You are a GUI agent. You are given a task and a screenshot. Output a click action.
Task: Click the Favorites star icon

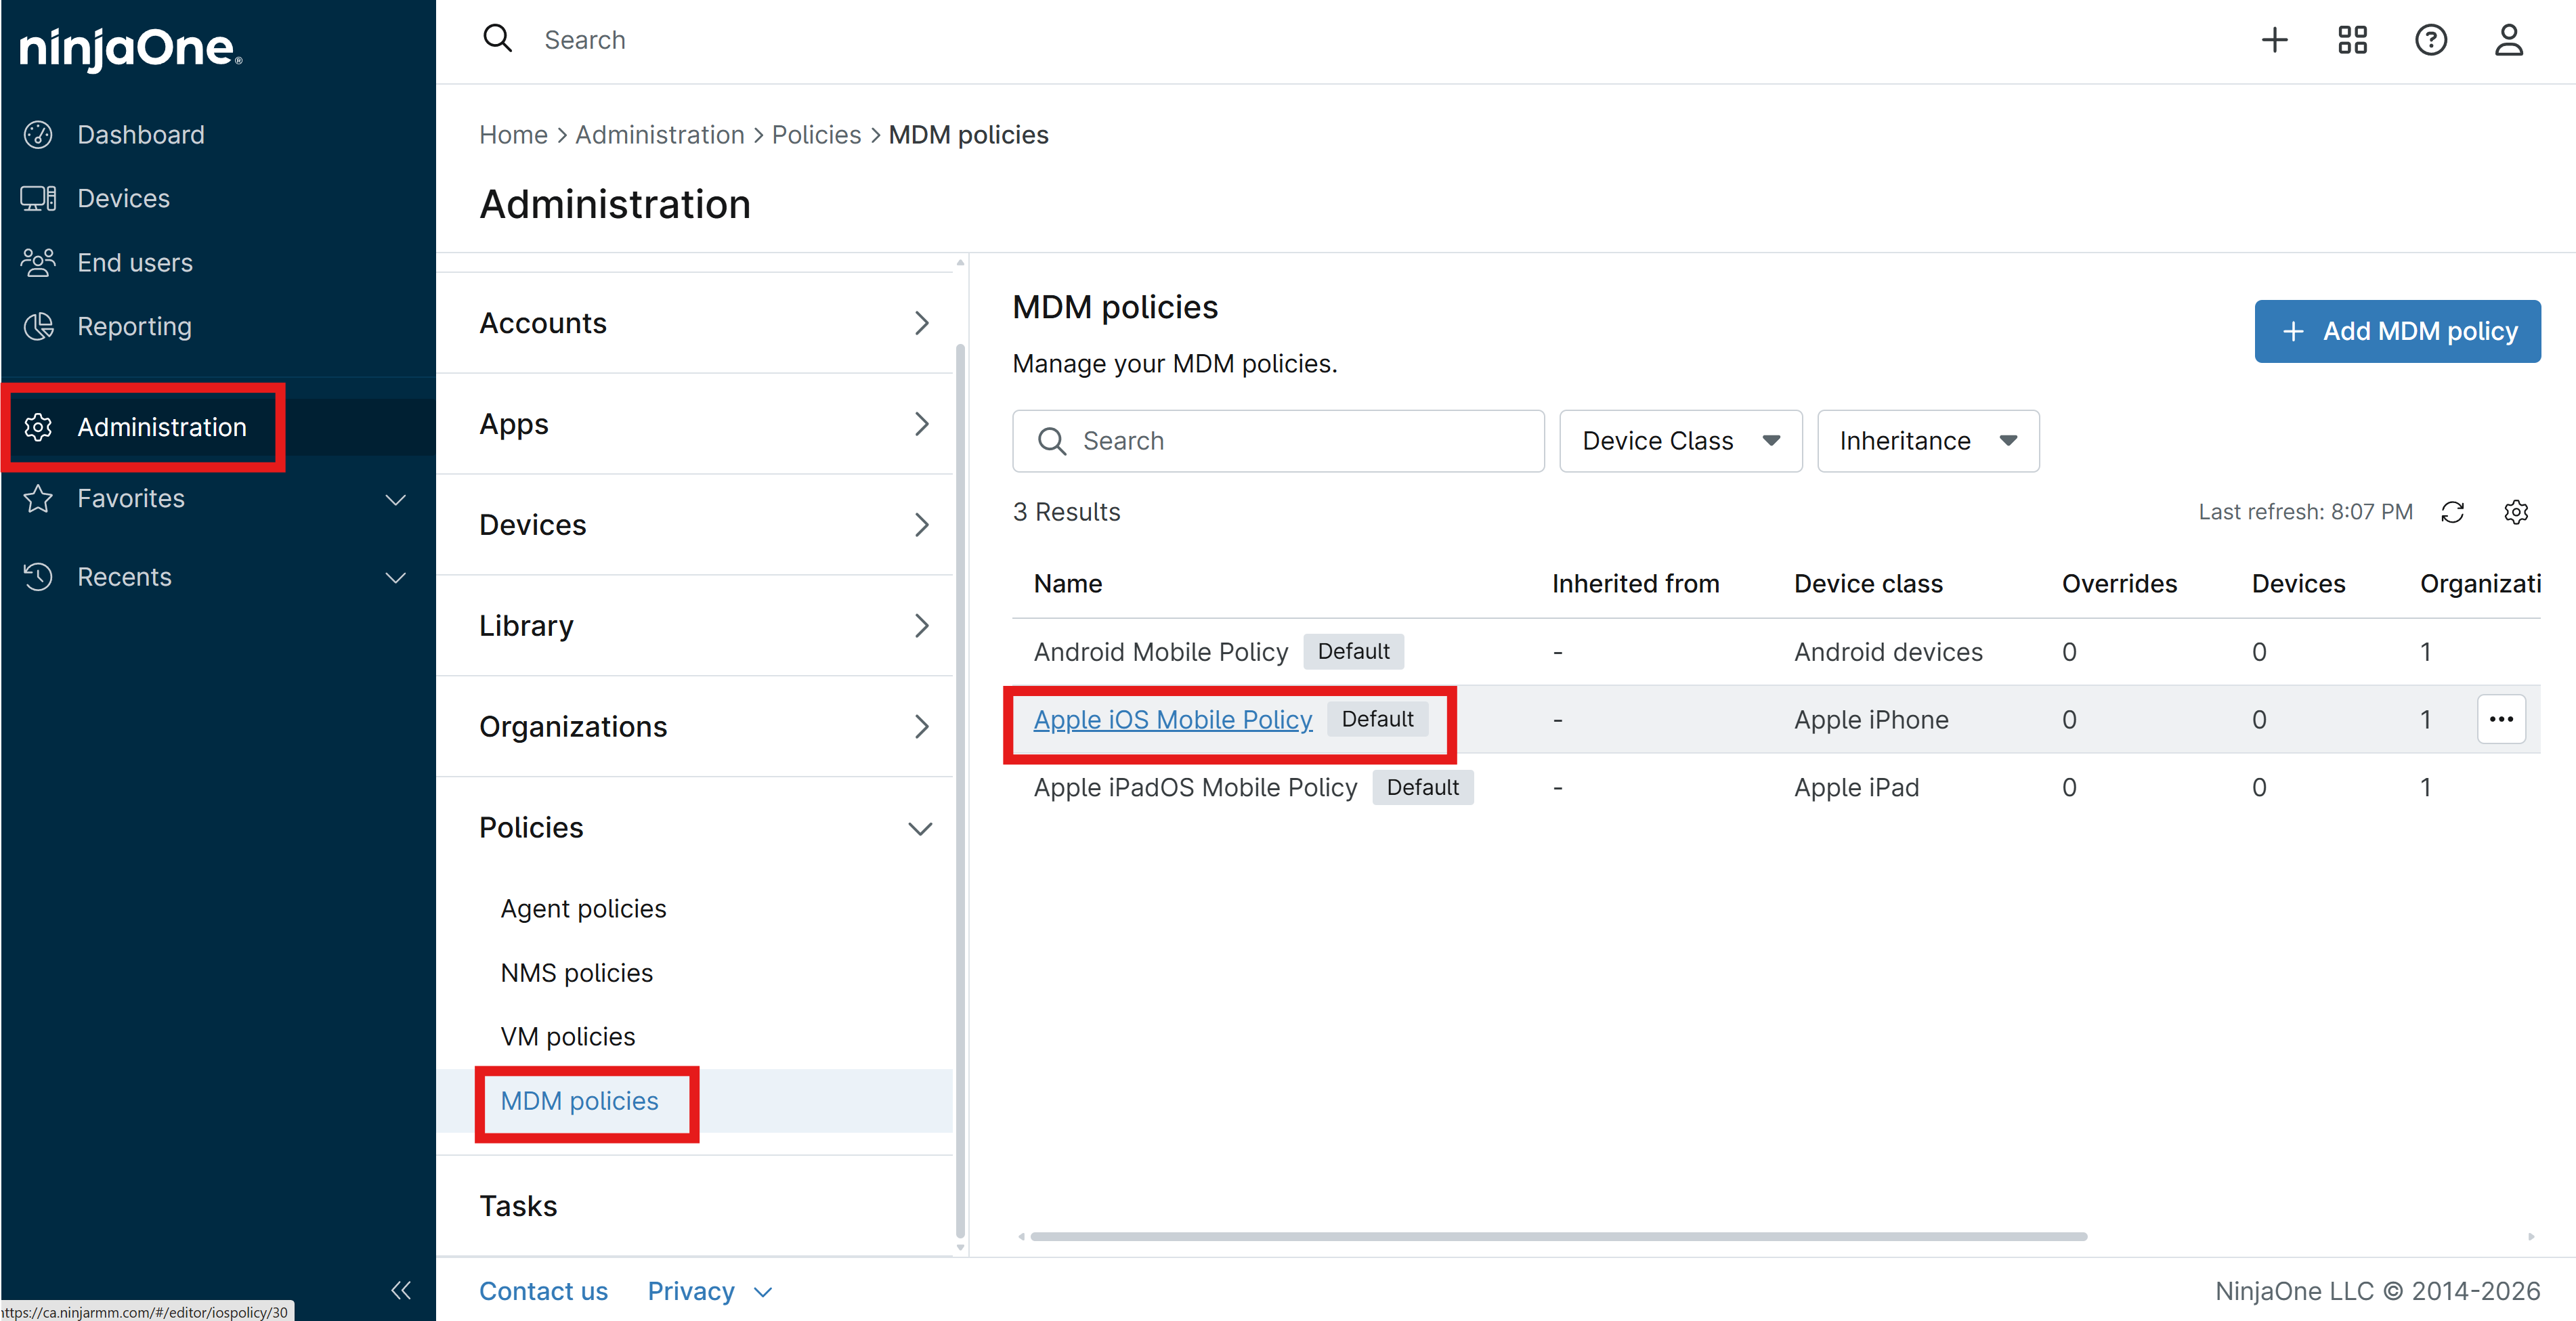pyautogui.click(x=38, y=498)
